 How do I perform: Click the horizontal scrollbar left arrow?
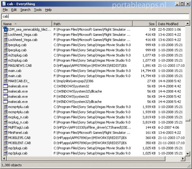[4, 158]
